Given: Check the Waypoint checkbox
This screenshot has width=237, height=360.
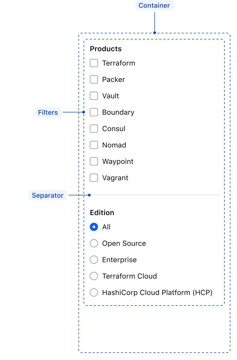Looking at the screenshot, I should [94, 161].
